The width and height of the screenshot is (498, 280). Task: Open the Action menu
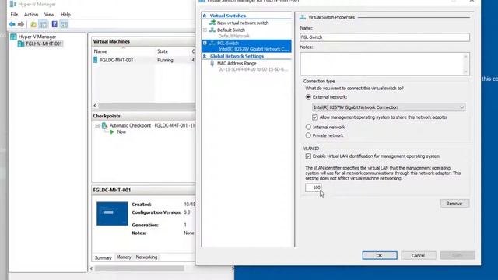point(31,15)
